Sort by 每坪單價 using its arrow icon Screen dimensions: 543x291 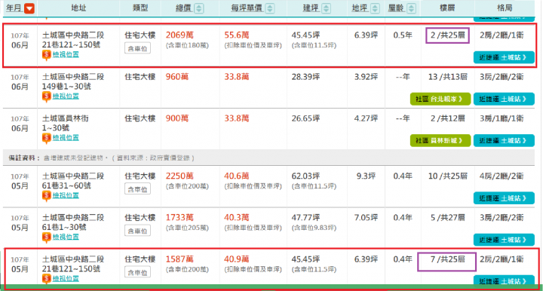click(x=270, y=8)
